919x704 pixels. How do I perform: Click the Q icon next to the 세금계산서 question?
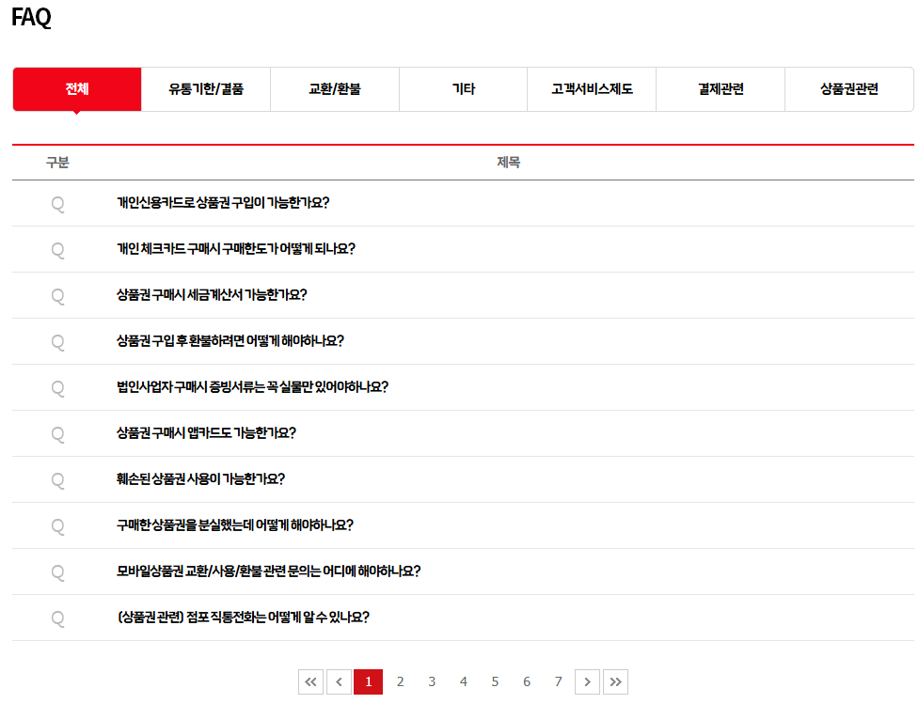click(58, 295)
